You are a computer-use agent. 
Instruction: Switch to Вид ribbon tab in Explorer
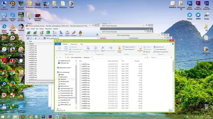[x=82, y=44]
